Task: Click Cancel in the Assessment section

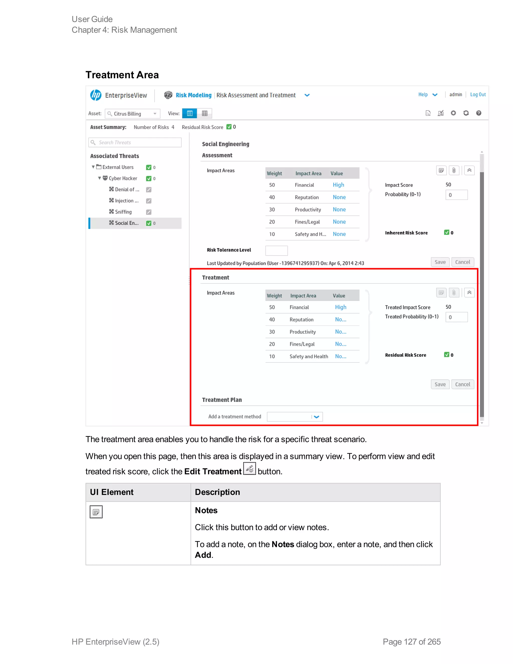Action: (463, 262)
